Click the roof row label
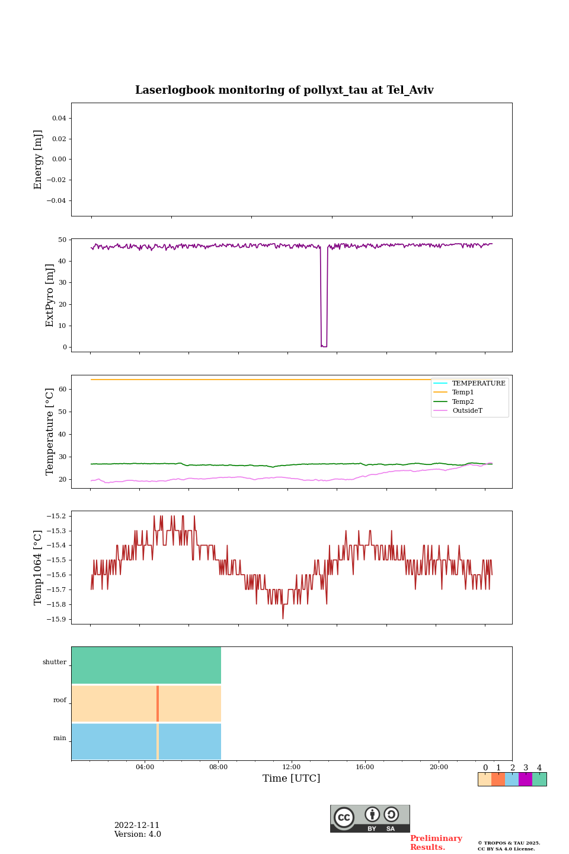Image resolution: width=569 pixels, height=854 pixels. pyautogui.click(x=60, y=700)
